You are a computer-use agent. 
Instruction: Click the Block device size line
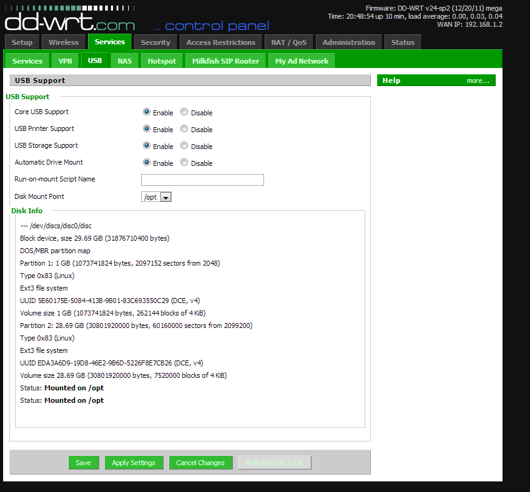pos(95,238)
